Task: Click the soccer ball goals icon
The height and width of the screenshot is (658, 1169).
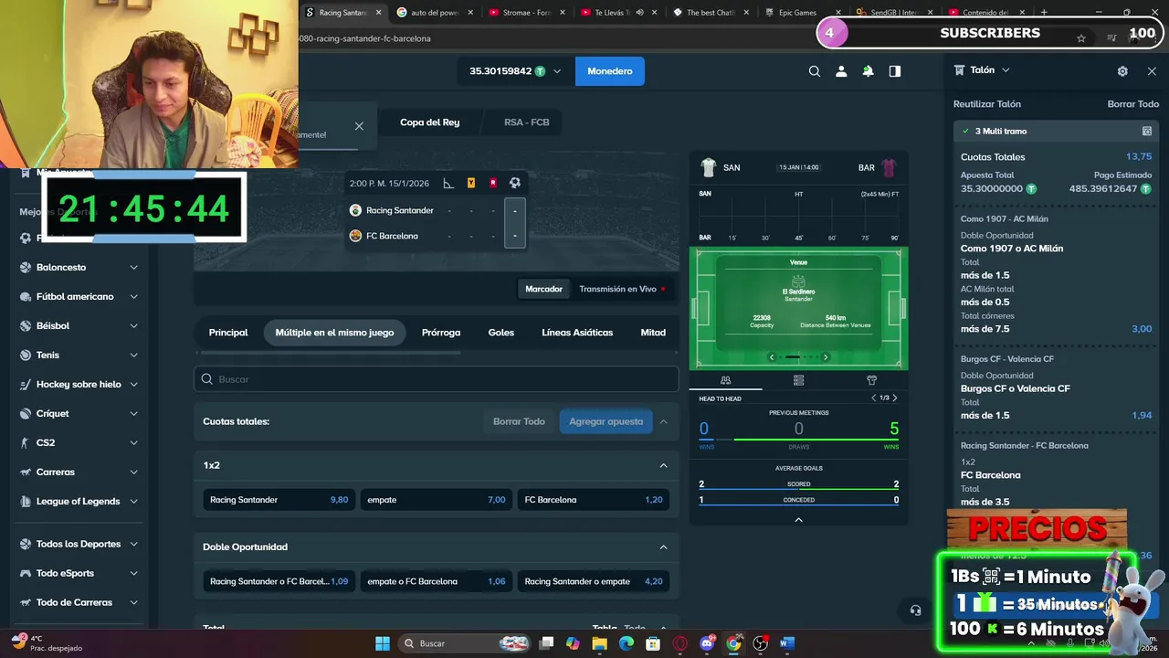Action: point(515,183)
